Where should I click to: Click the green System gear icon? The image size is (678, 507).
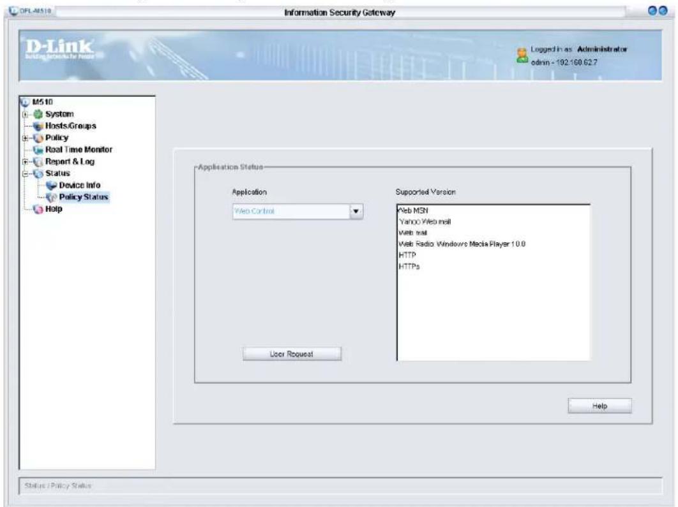pyautogui.click(x=38, y=114)
